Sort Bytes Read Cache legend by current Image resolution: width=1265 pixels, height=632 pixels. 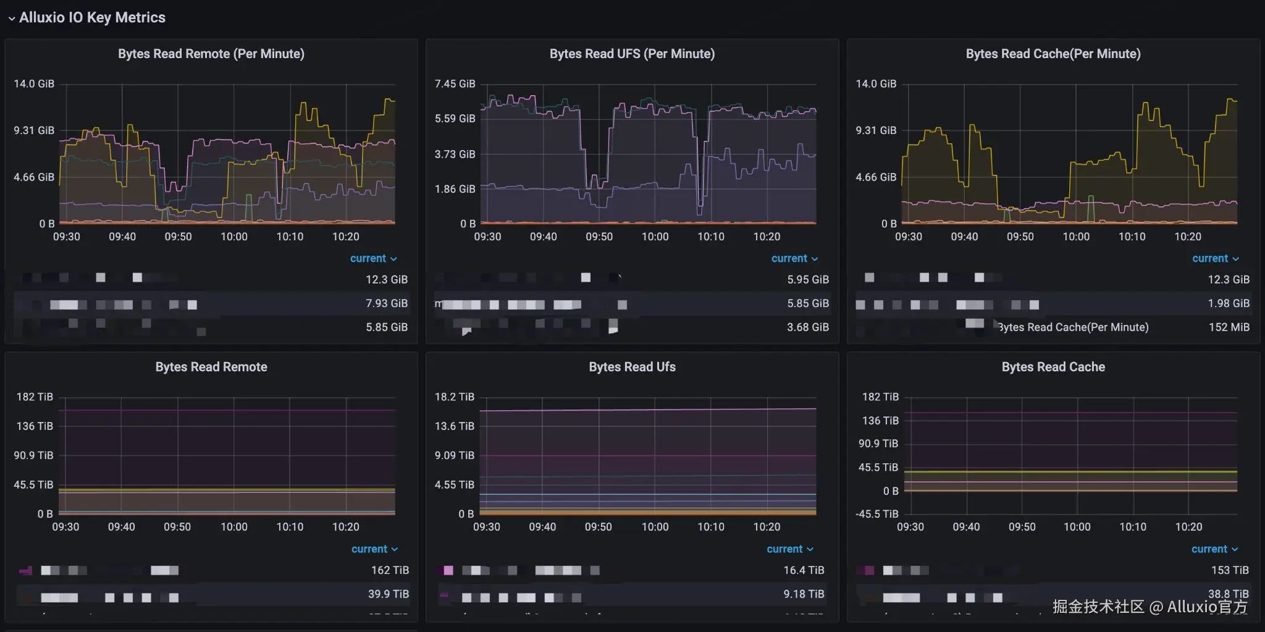1214,549
